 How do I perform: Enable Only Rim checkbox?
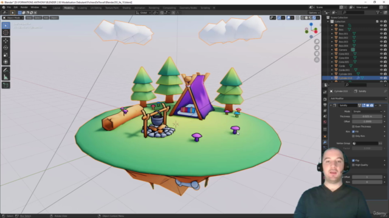[x=353, y=136]
